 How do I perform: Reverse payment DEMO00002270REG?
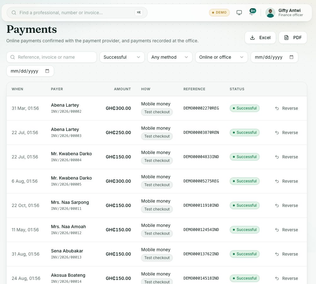[x=286, y=108]
